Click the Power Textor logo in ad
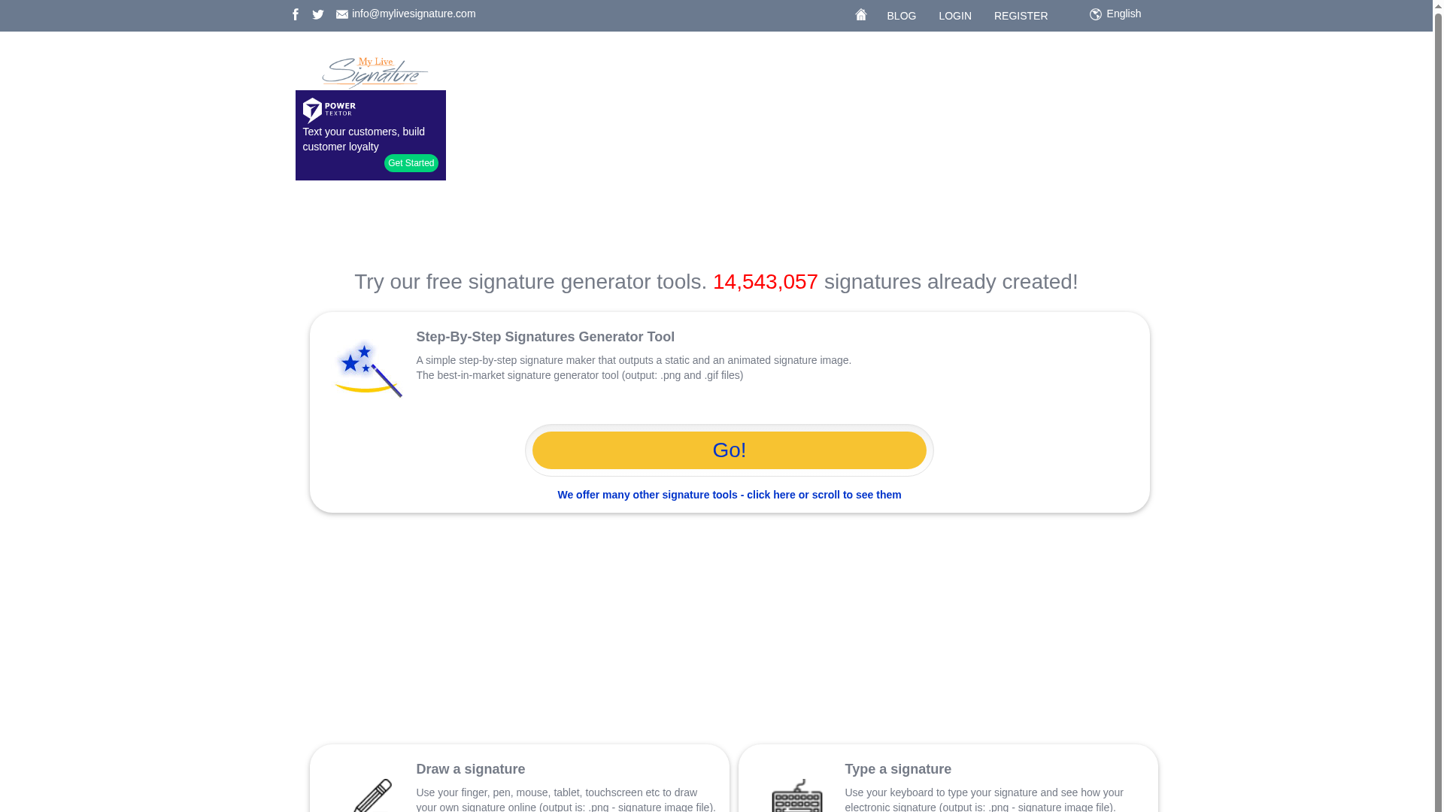Image resolution: width=1444 pixels, height=812 pixels. coord(329,111)
